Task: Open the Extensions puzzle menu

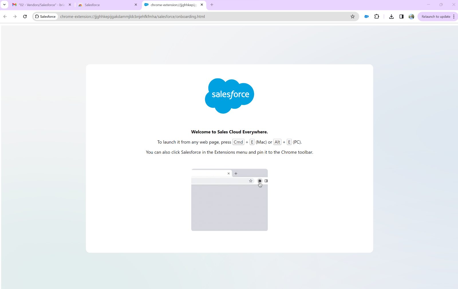Action: (x=377, y=17)
